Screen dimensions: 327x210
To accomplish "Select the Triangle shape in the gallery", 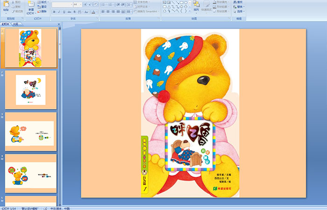I will pos(169,7).
